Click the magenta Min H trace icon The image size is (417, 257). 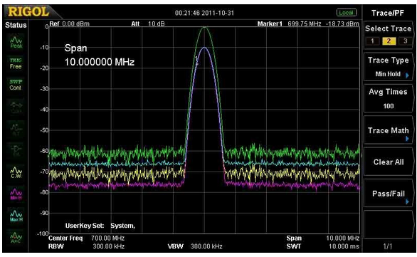coord(16,194)
